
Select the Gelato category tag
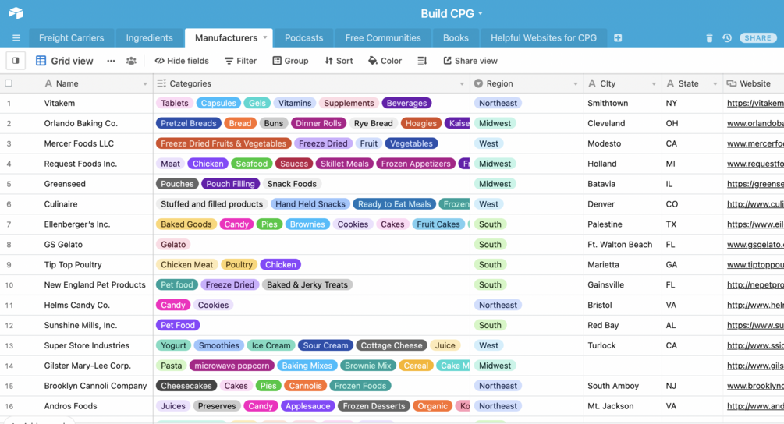(173, 245)
